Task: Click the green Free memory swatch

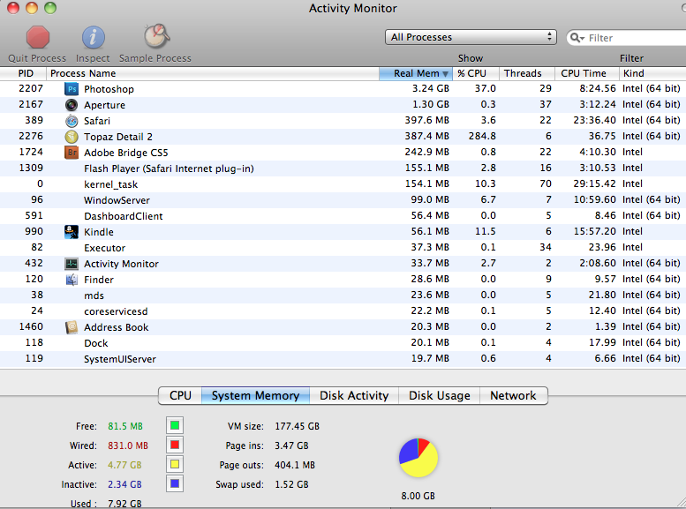Action: [x=174, y=426]
